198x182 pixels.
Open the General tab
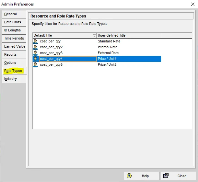[14, 14]
